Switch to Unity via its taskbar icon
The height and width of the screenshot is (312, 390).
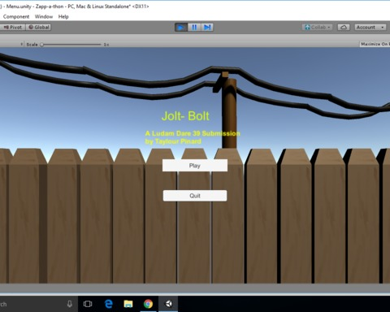(x=168, y=304)
